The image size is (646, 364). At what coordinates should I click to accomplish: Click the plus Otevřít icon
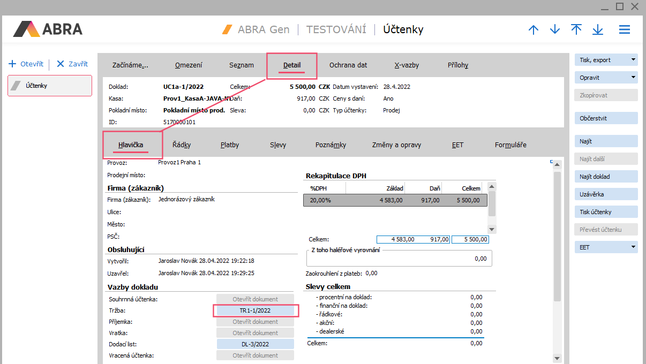[12, 64]
